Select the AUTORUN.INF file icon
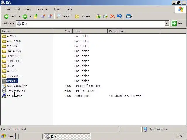Image resolution: width=187 pixels, height=140 pixels. 4,86
